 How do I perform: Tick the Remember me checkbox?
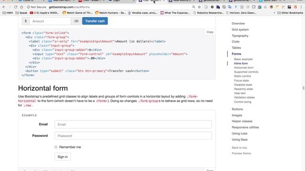56,147
